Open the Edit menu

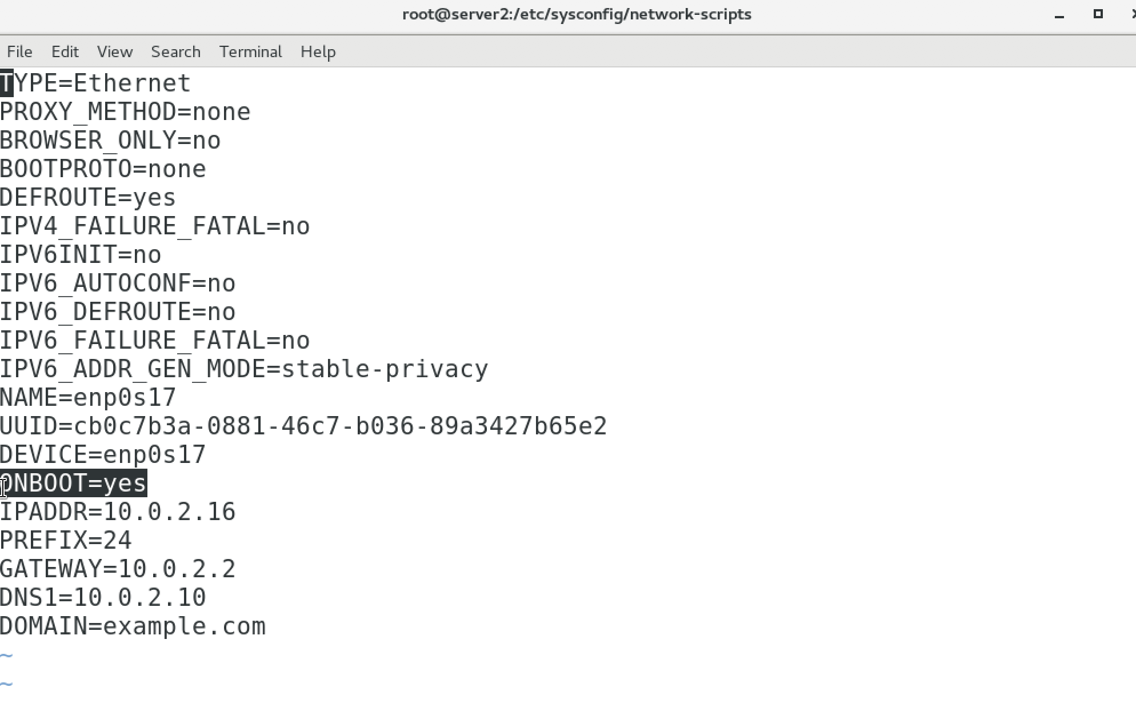[x=65, y=51]
